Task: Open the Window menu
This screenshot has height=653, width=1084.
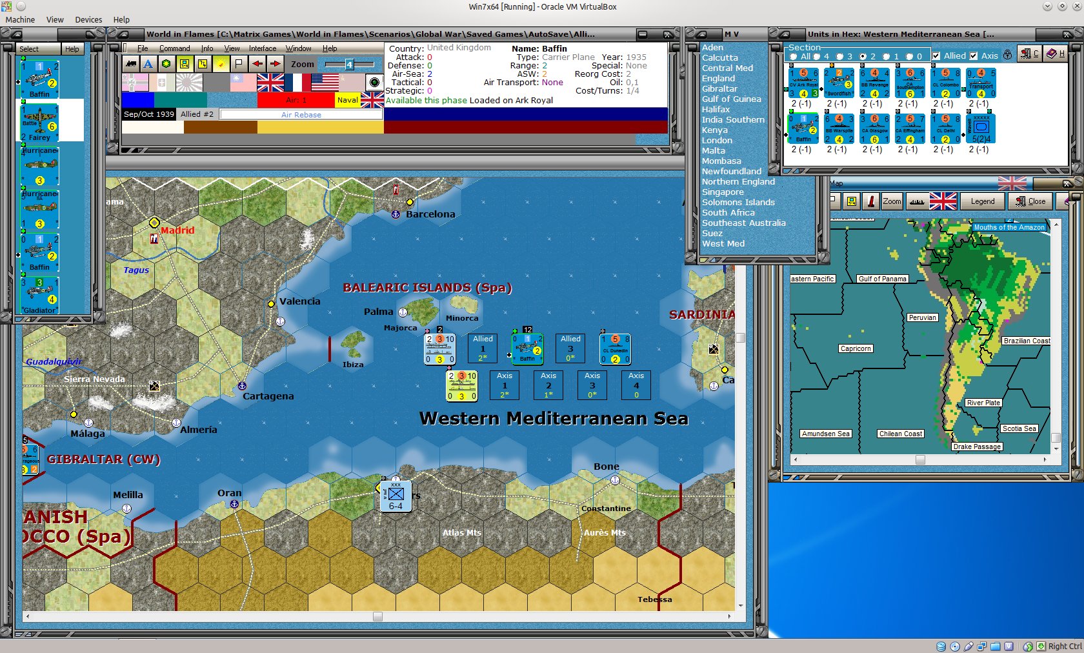Action: 299,48
